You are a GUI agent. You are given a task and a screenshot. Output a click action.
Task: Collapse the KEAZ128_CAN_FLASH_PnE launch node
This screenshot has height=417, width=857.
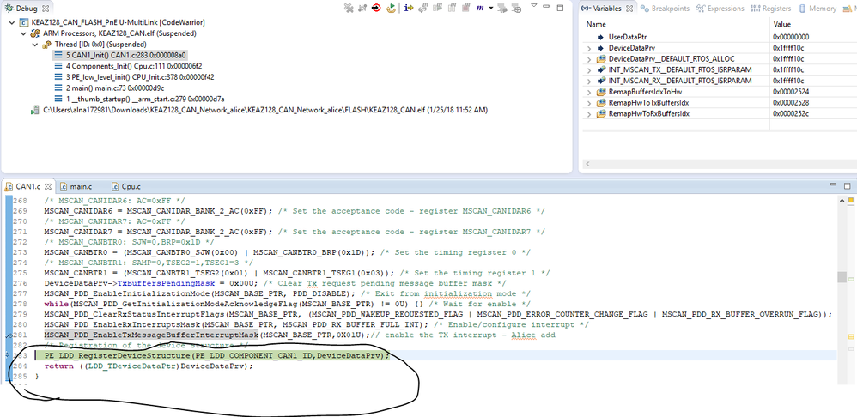pos(12,23)
